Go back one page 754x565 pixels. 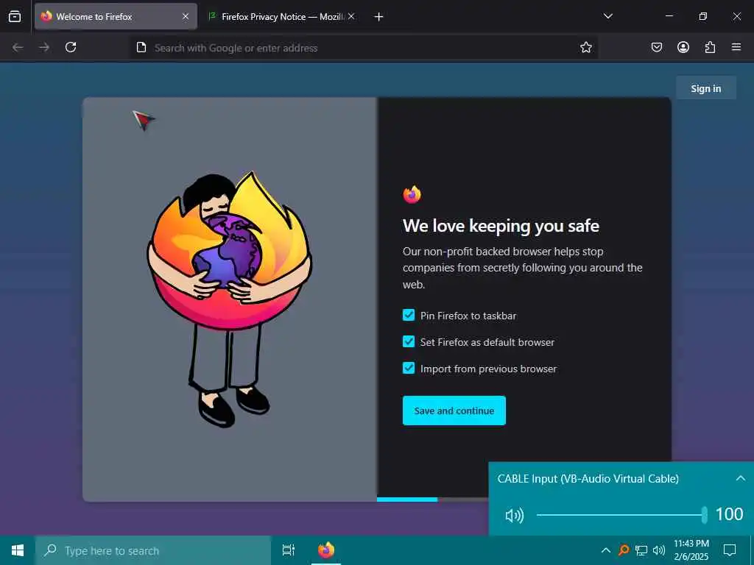click(18, 47)
